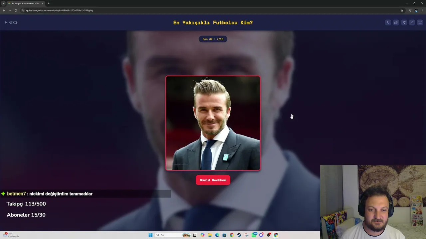Share the quiz with the paper plane icon
Image resolution: width=426 pixels, height=239 pixels.
(404, 23)
